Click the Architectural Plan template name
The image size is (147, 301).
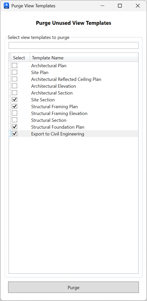49,65
